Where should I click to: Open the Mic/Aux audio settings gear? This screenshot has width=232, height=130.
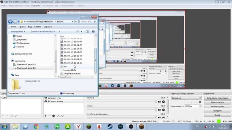coord(163,110)
